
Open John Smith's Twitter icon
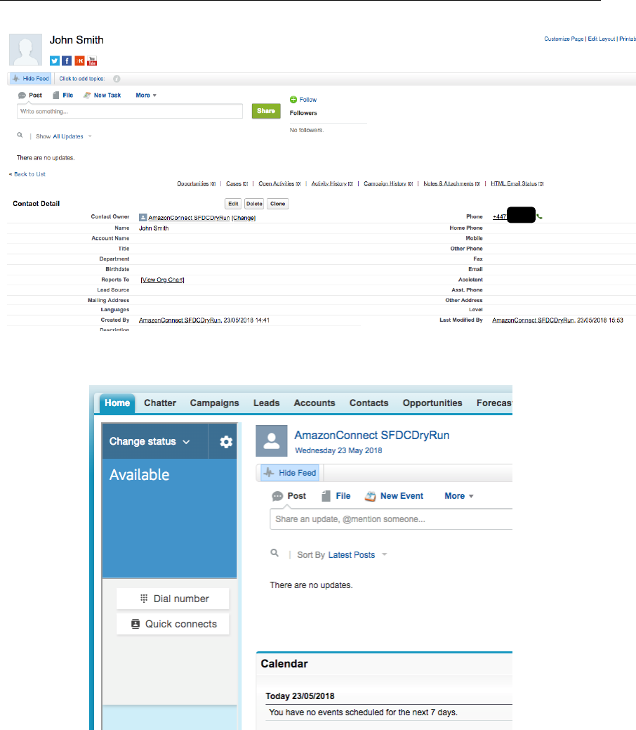click(x=55, y=61)
